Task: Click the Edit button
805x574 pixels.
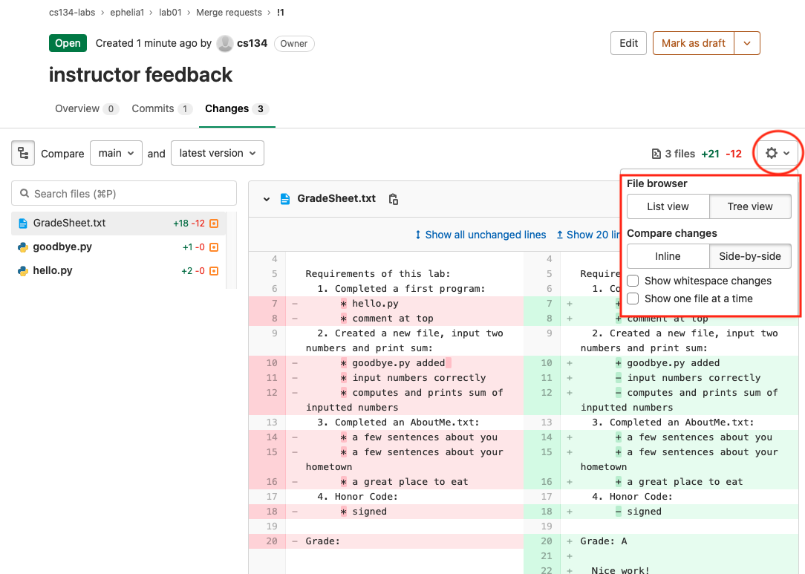Action: click(x=628, y=43)
